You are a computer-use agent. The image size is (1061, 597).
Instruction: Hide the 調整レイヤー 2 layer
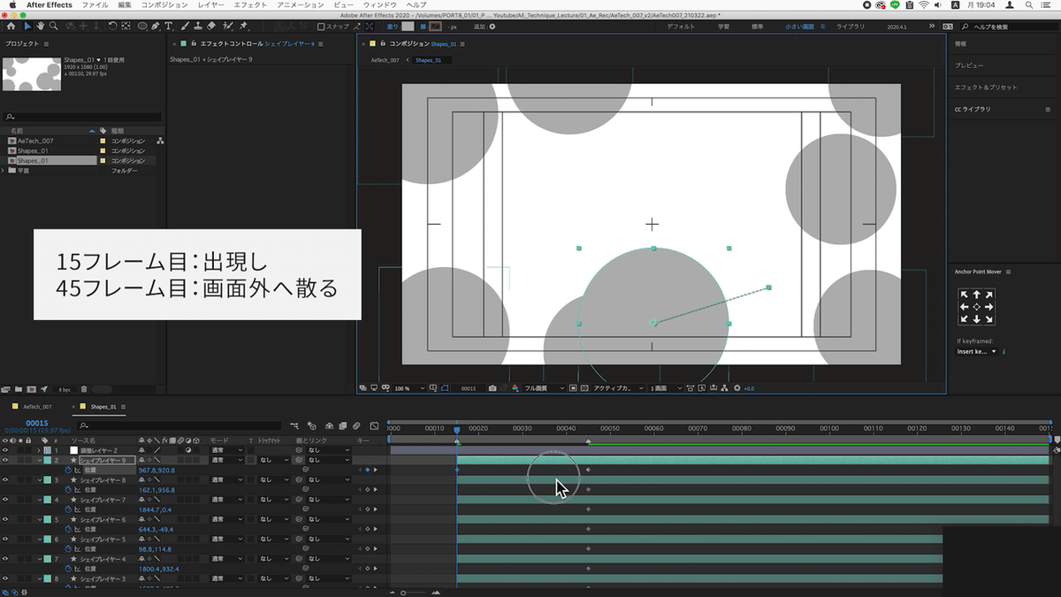pyautogui.click(x=6, y=450)
